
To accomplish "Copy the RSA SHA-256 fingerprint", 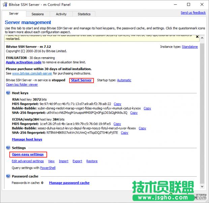I will (134, 113).
